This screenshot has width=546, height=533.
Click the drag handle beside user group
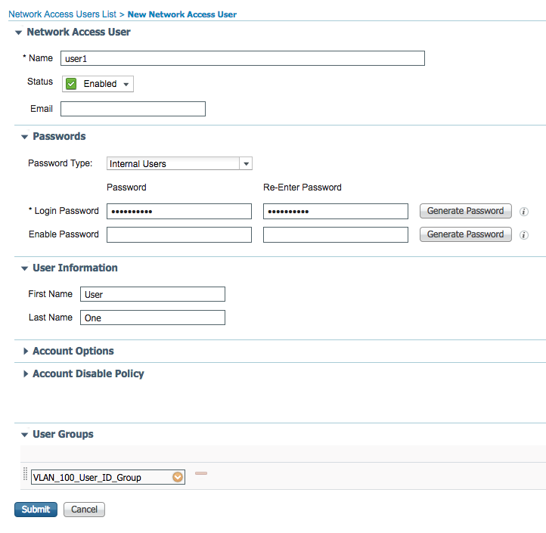tap(25, 476)
